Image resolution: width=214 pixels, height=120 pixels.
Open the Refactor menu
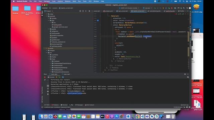point(68,1)
